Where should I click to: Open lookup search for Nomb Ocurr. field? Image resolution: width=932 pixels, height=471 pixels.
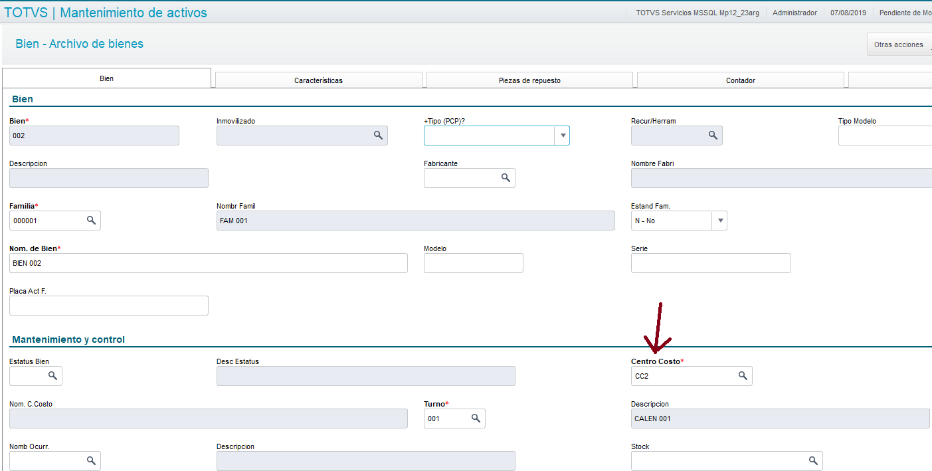pyautogui.click(x=91, y=460)
